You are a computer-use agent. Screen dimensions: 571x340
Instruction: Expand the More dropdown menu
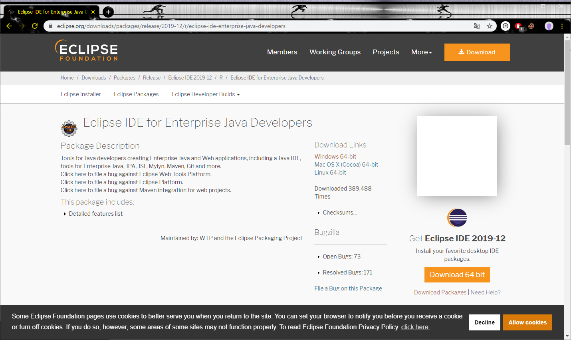pos(422,52)
